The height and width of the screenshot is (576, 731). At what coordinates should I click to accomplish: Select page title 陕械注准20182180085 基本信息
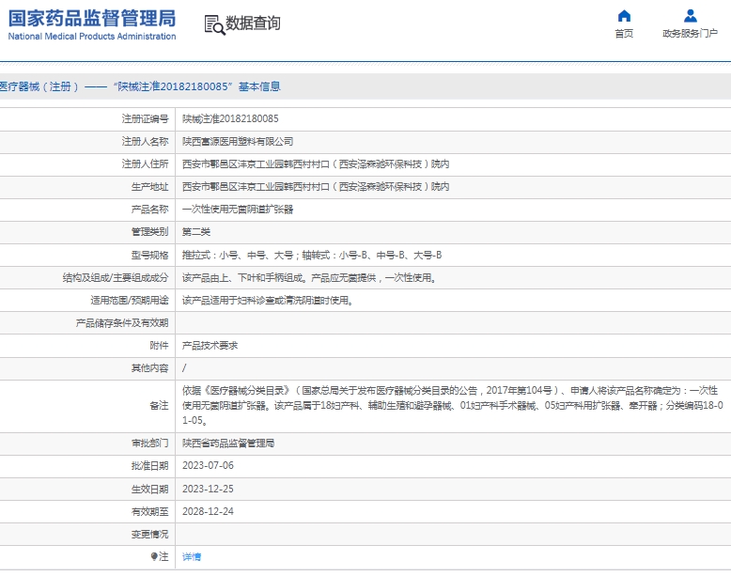coord(196,86)
